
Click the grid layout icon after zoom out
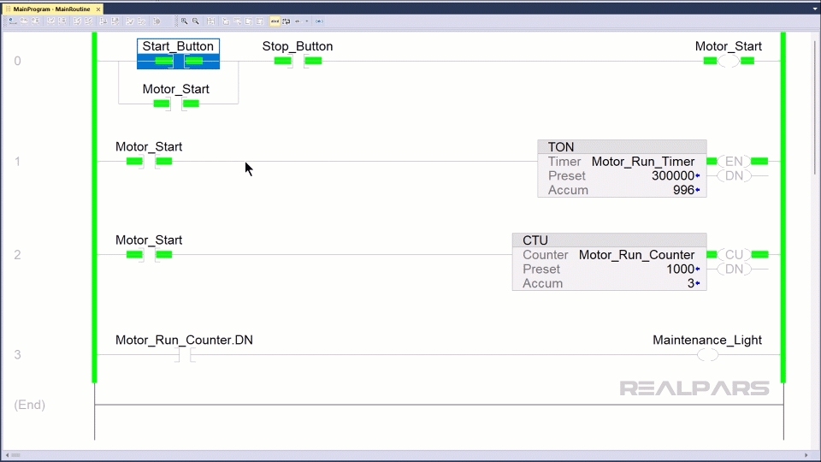tap(210, 21)
